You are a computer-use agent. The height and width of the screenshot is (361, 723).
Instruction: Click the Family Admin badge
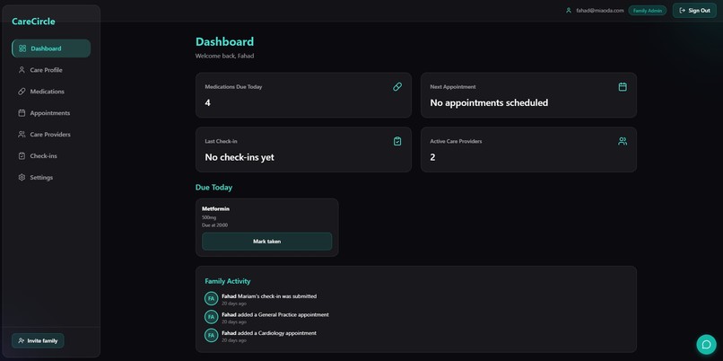point(648,10)
